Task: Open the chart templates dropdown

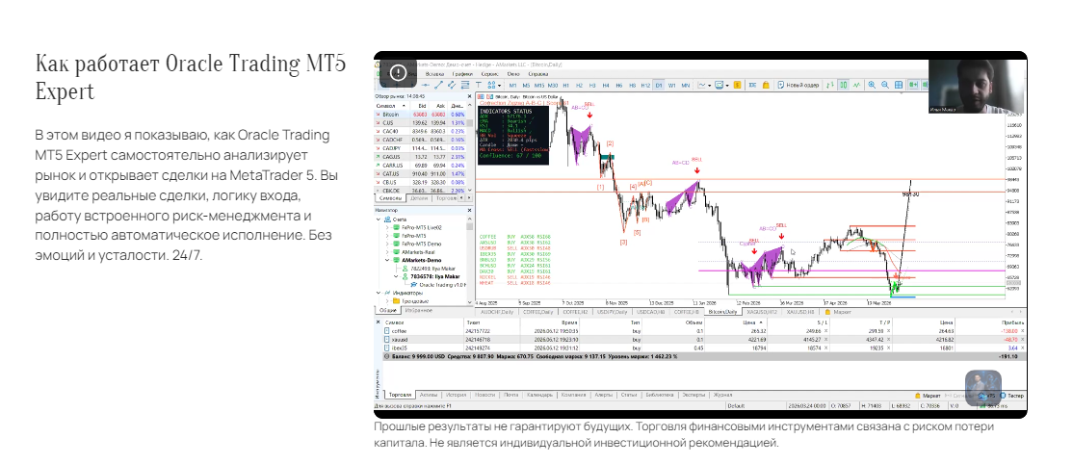Action: tap(727, 86)
